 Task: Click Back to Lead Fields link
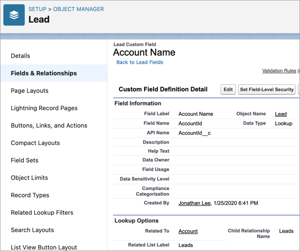(x=140, y=62)
